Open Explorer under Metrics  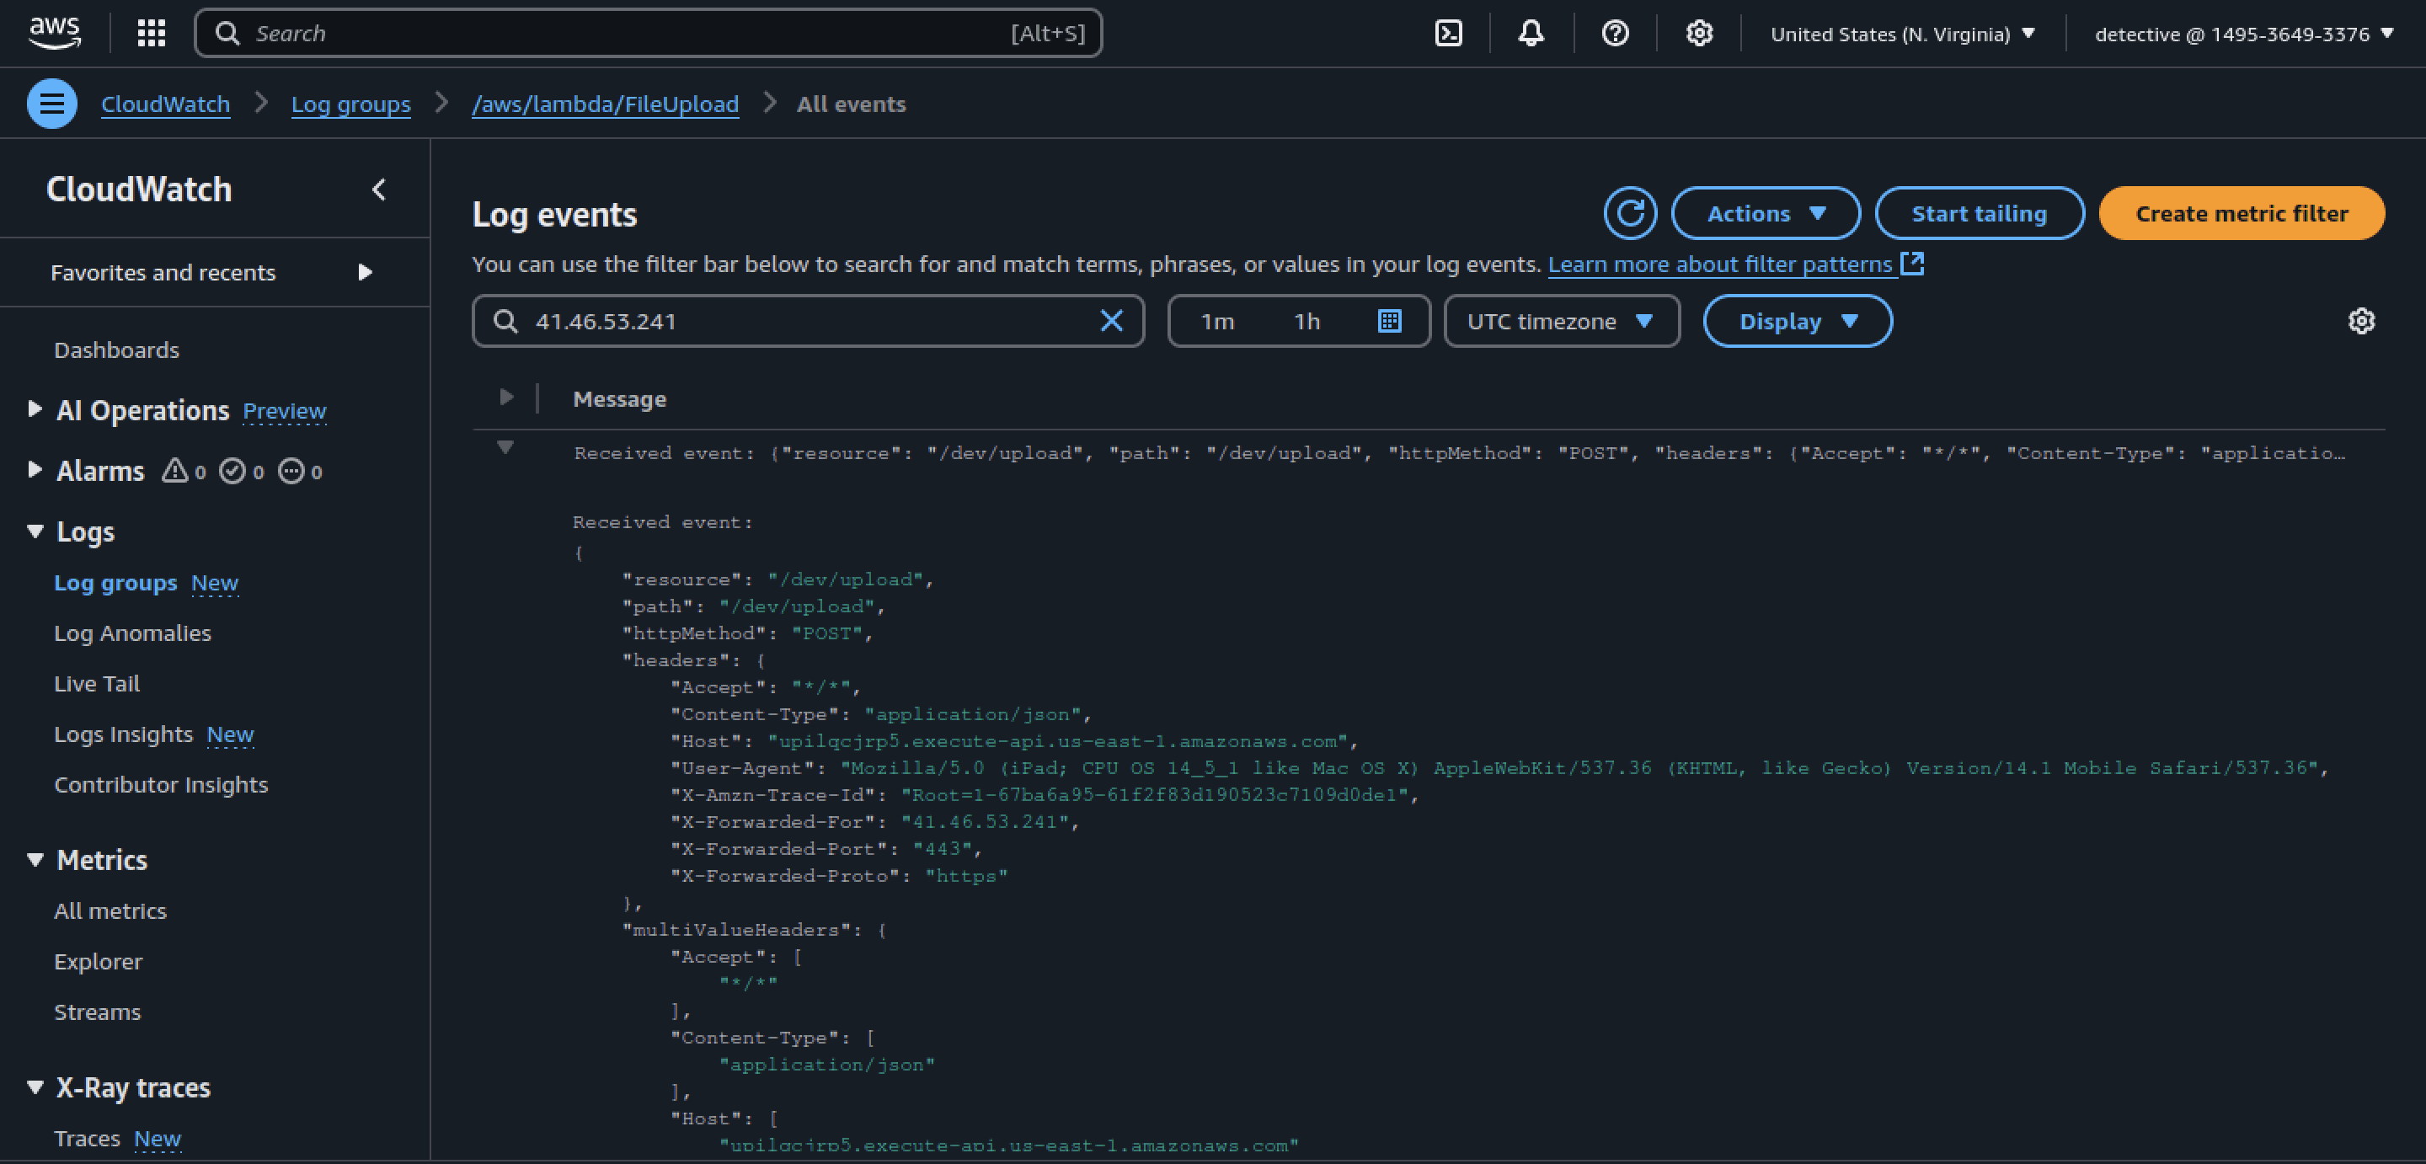[x=98, y=962]
